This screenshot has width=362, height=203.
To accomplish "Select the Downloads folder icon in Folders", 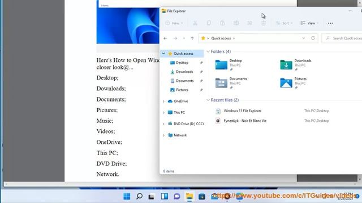I will pos(286,65).
